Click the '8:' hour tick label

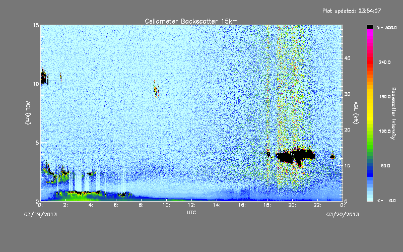click(x=142, y=205)
